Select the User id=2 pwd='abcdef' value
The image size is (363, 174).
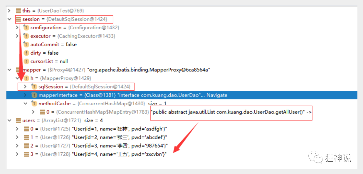pyautogui.click(x=120, y=137)
